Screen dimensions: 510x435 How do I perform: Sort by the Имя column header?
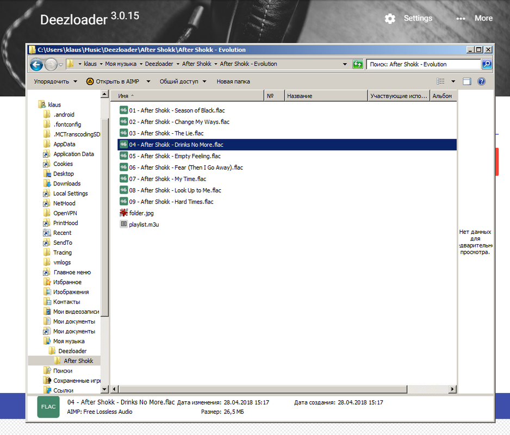[187, 96]
